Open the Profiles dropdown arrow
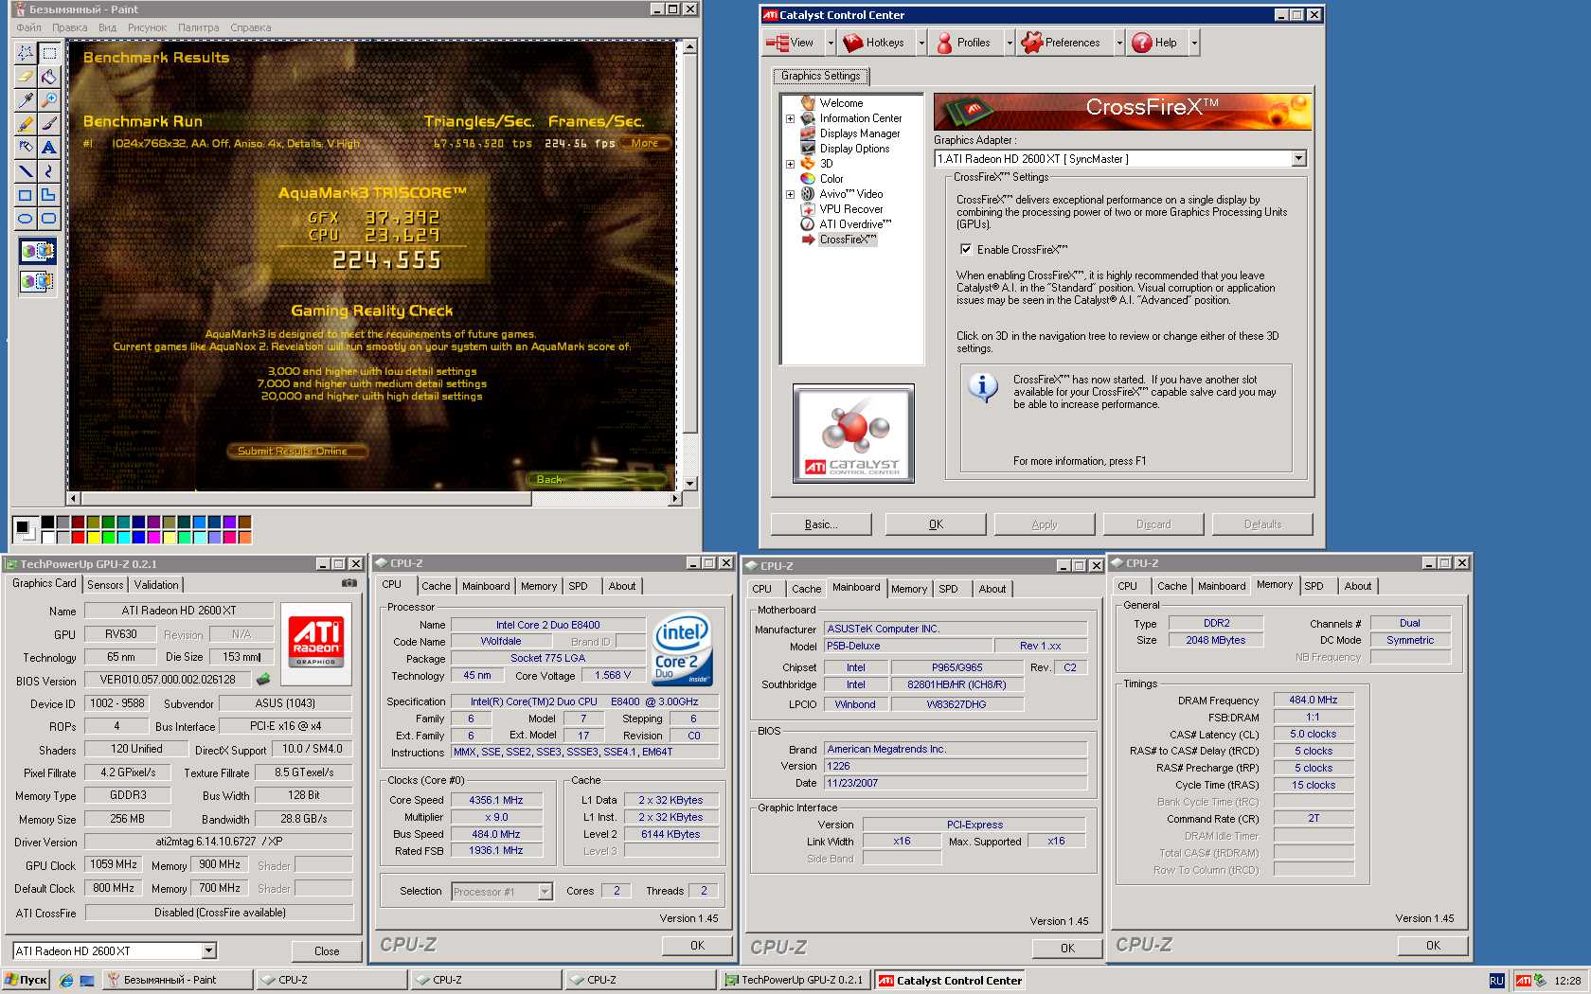1591x994 pixels. (1010, 43)
